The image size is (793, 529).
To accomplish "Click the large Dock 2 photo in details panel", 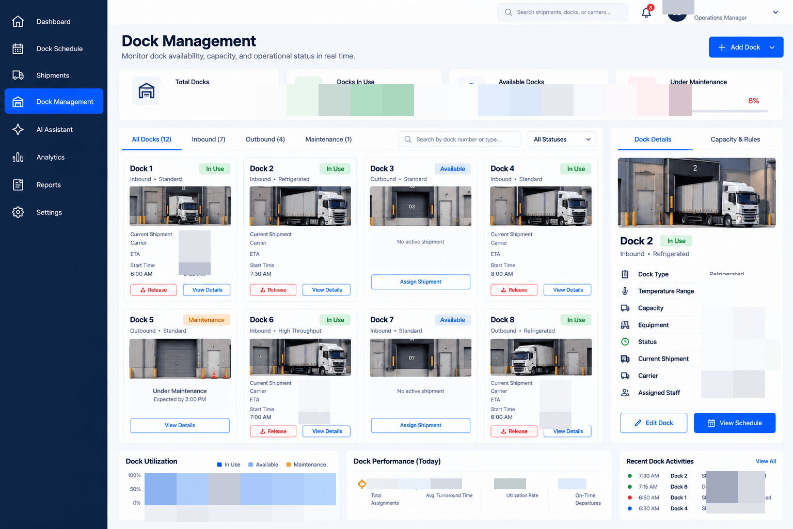I will pyautogui.click(x=696, y=193).
